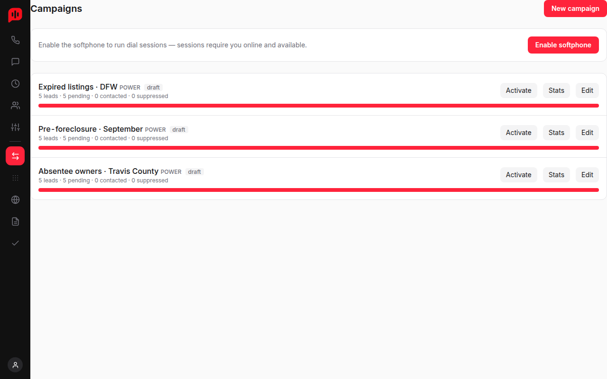Click the checkmark sidebar icon
This screenshot has width=607, height=379.
click(x=15, y=243)
